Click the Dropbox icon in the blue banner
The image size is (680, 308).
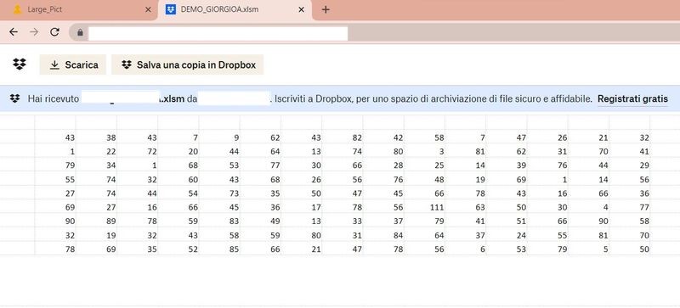[x=14, y=98]
